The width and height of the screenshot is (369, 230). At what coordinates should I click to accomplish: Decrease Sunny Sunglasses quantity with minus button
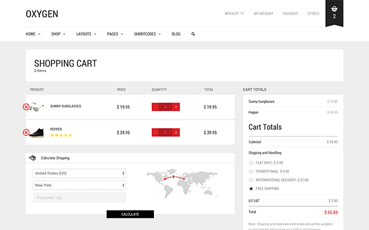pos(155,107)
